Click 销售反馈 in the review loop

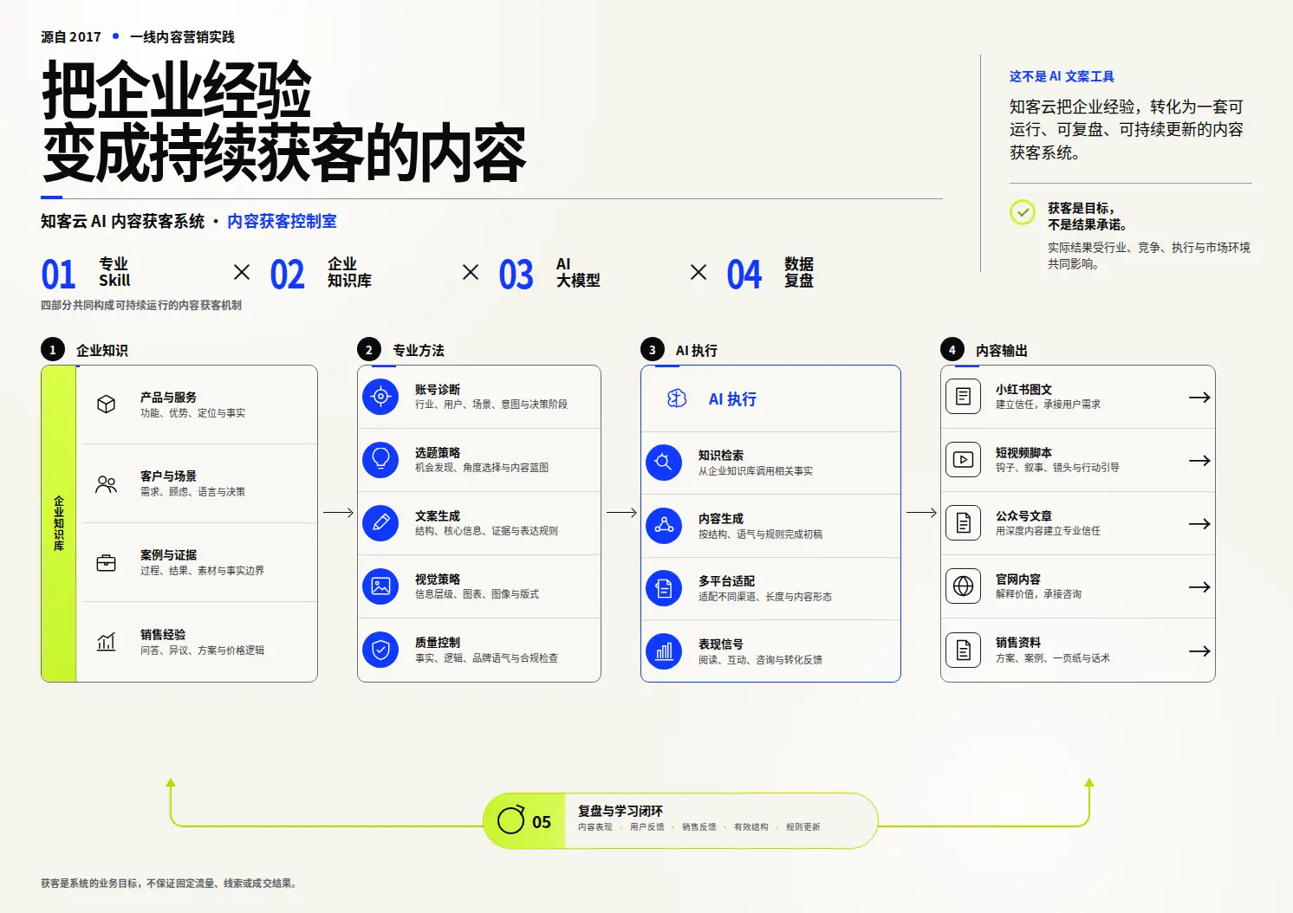pos(699,827)
